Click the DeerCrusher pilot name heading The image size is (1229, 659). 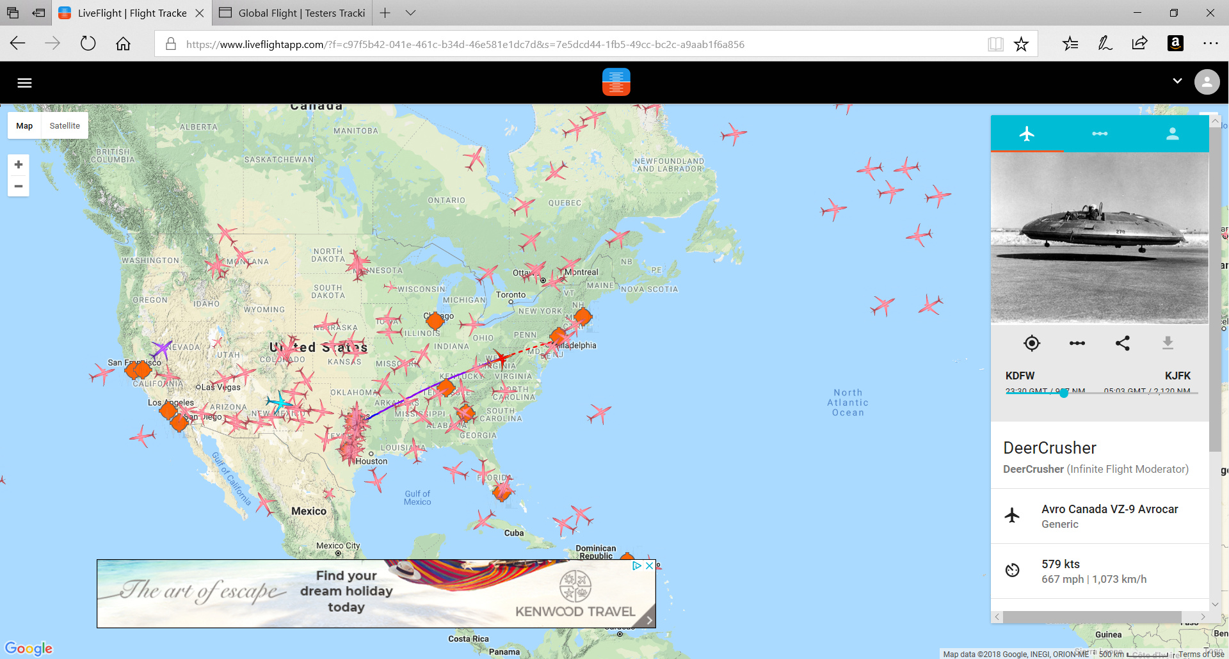pyautogui.click(x=1050, y=448)
